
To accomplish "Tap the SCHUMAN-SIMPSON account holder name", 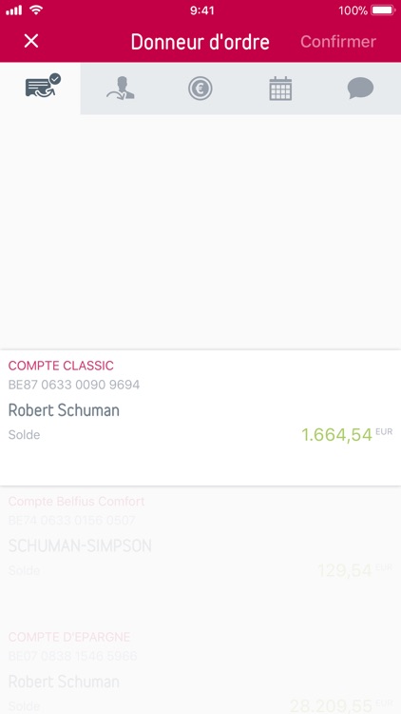I will coord(80,545).
